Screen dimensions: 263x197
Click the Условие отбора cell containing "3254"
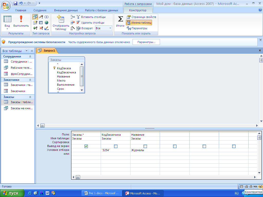coord(116,150)
